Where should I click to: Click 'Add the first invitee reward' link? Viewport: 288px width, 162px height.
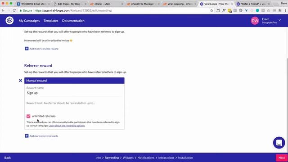click(x=44, y=49)
